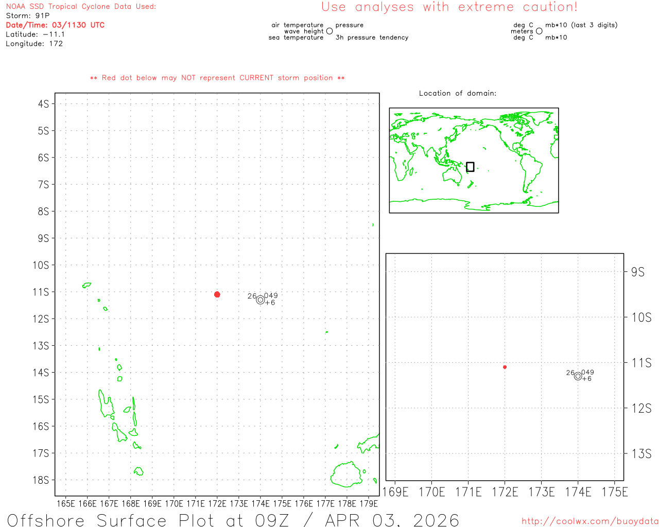
Task: Click the 'NOAA SSD Tropical Cyclone Data Used:' heading
Action: [81, 7]
